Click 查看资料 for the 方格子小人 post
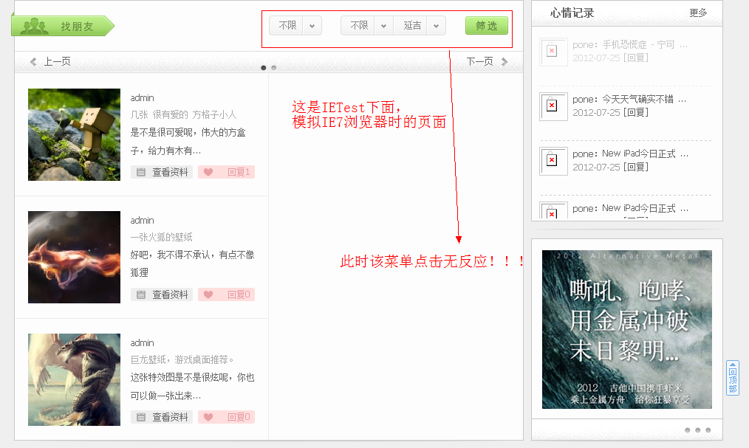The image size is (749, 448). tap(162, 172)
